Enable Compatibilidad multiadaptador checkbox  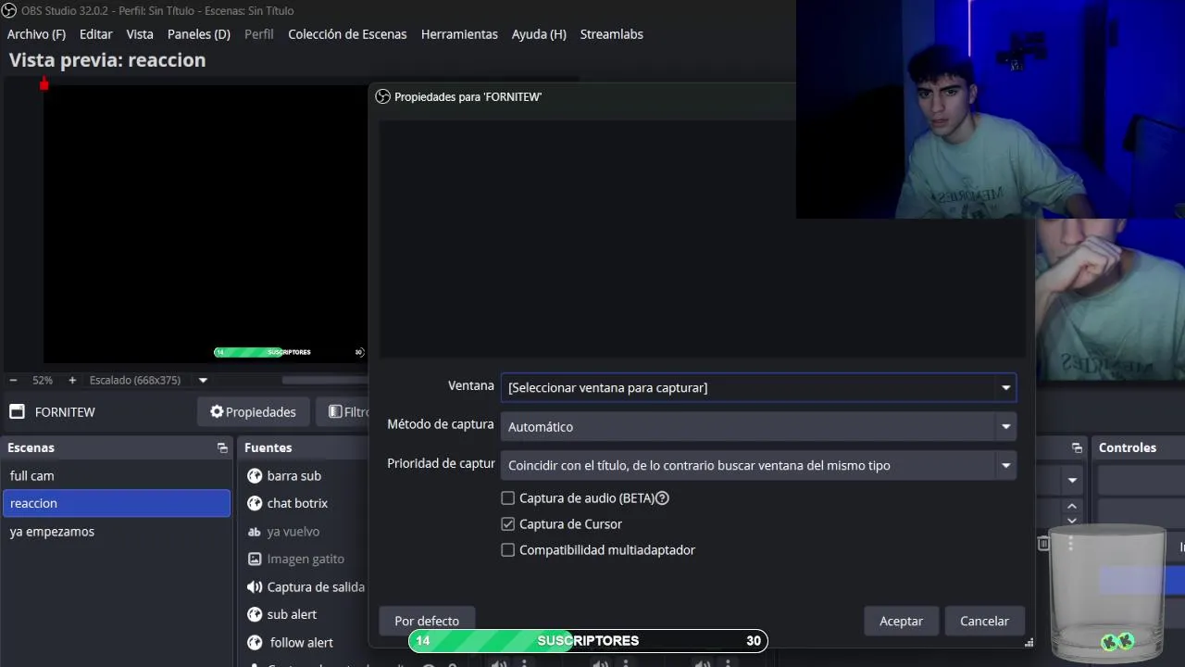[507, 549]
